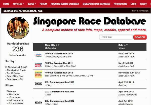Focus the Find a race search field

[x=116, y=37]
